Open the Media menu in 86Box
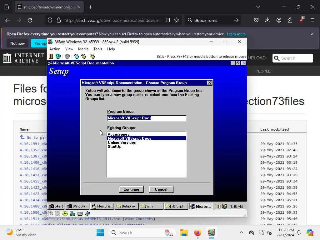This screenshot has height=240, width=320. (83, 49)
